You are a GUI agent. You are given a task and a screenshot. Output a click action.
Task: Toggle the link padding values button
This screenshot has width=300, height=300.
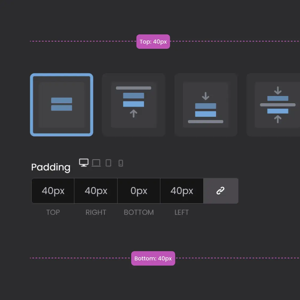(x=221, y=191)
